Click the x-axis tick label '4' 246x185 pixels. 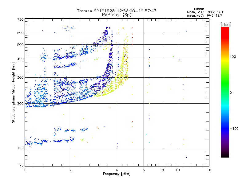pyautogui.click(x=117, y=170)
